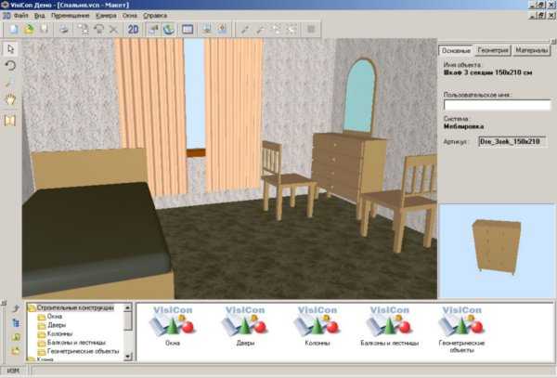Click the Delete (X) toolbar icon

(113, 30)
